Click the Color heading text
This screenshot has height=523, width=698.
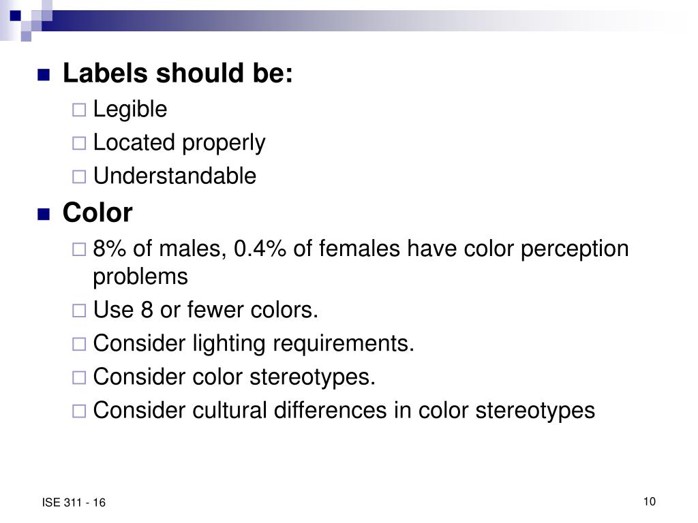point(97,212)
